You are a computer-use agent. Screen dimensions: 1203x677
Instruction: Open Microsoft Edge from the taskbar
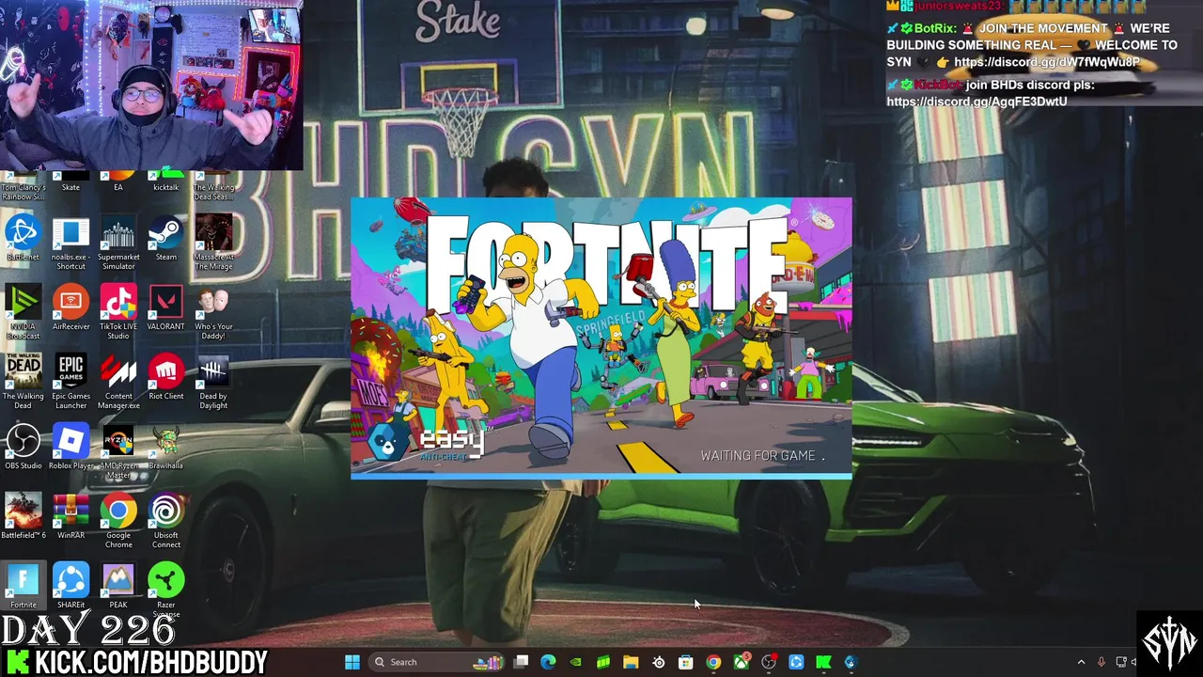(549, 662)
